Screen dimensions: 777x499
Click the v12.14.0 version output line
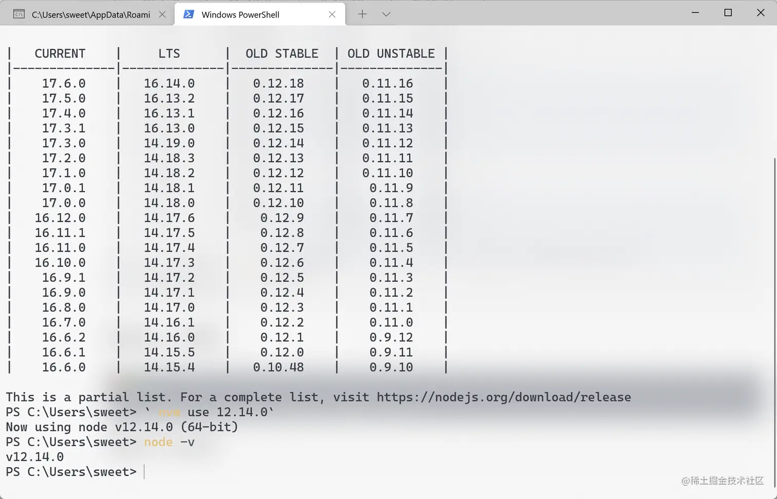35,457
